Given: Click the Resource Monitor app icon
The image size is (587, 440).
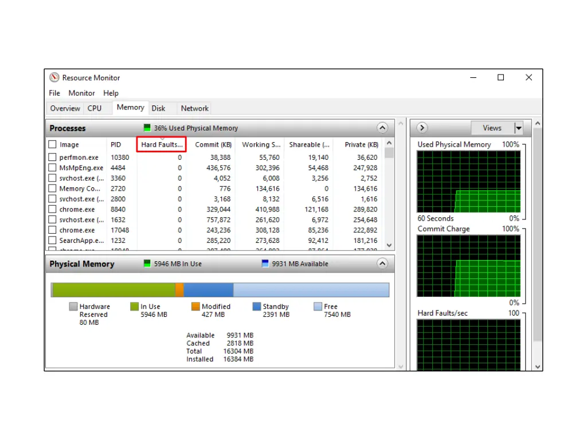Looking at the screenshot, I should tap(54, 77).
